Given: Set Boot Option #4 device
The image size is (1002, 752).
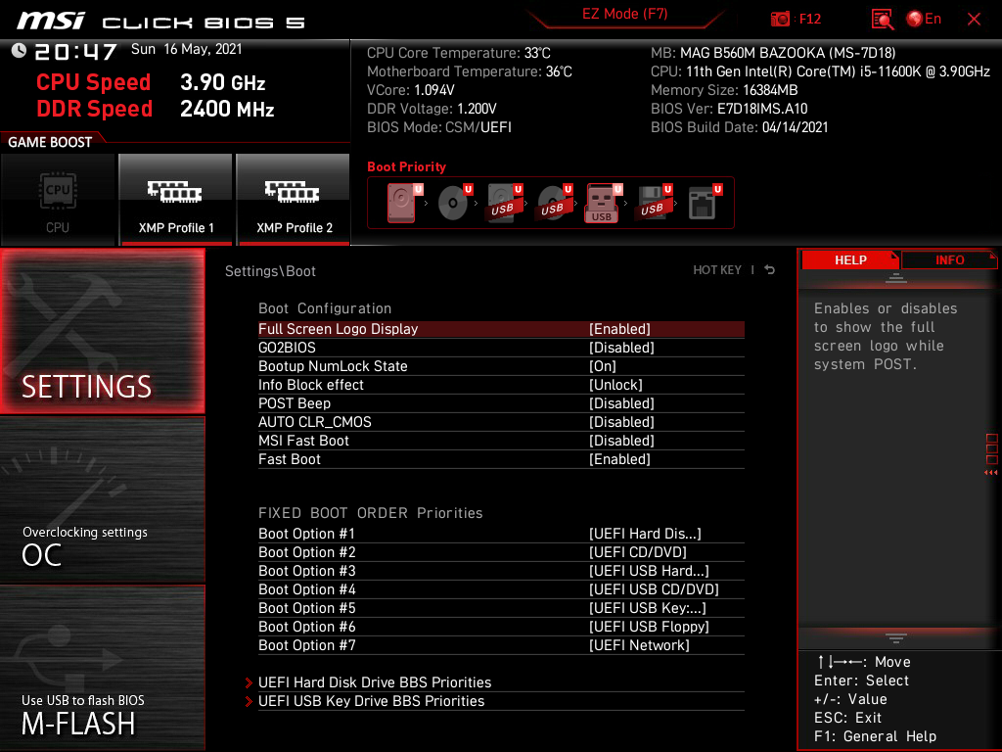Looking at the screenshot, I should 501,588.
